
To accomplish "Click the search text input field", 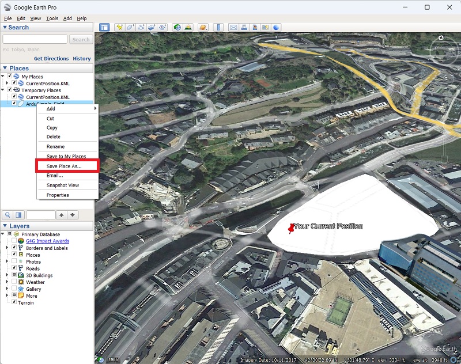I will 35,40.
